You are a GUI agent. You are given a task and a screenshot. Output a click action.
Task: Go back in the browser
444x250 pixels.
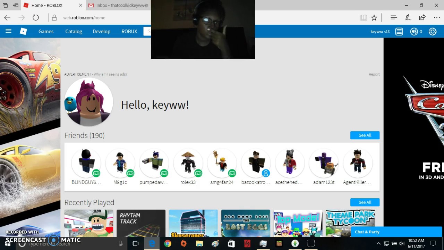[x=7, y=18]
